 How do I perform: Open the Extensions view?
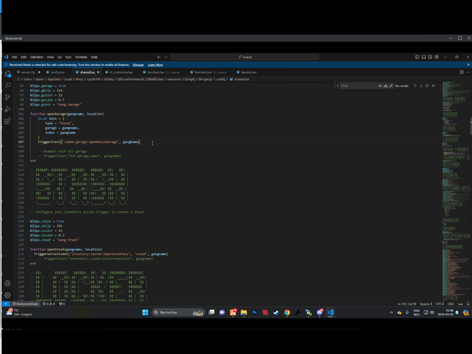coord(8,121)
